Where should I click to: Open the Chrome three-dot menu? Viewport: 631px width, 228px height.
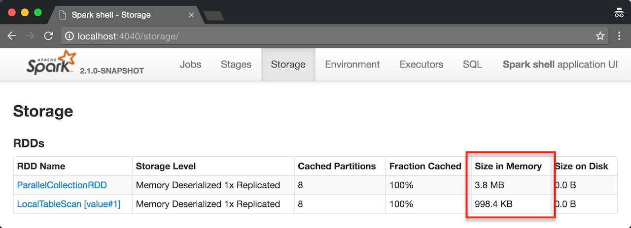[x=620, y=36]
